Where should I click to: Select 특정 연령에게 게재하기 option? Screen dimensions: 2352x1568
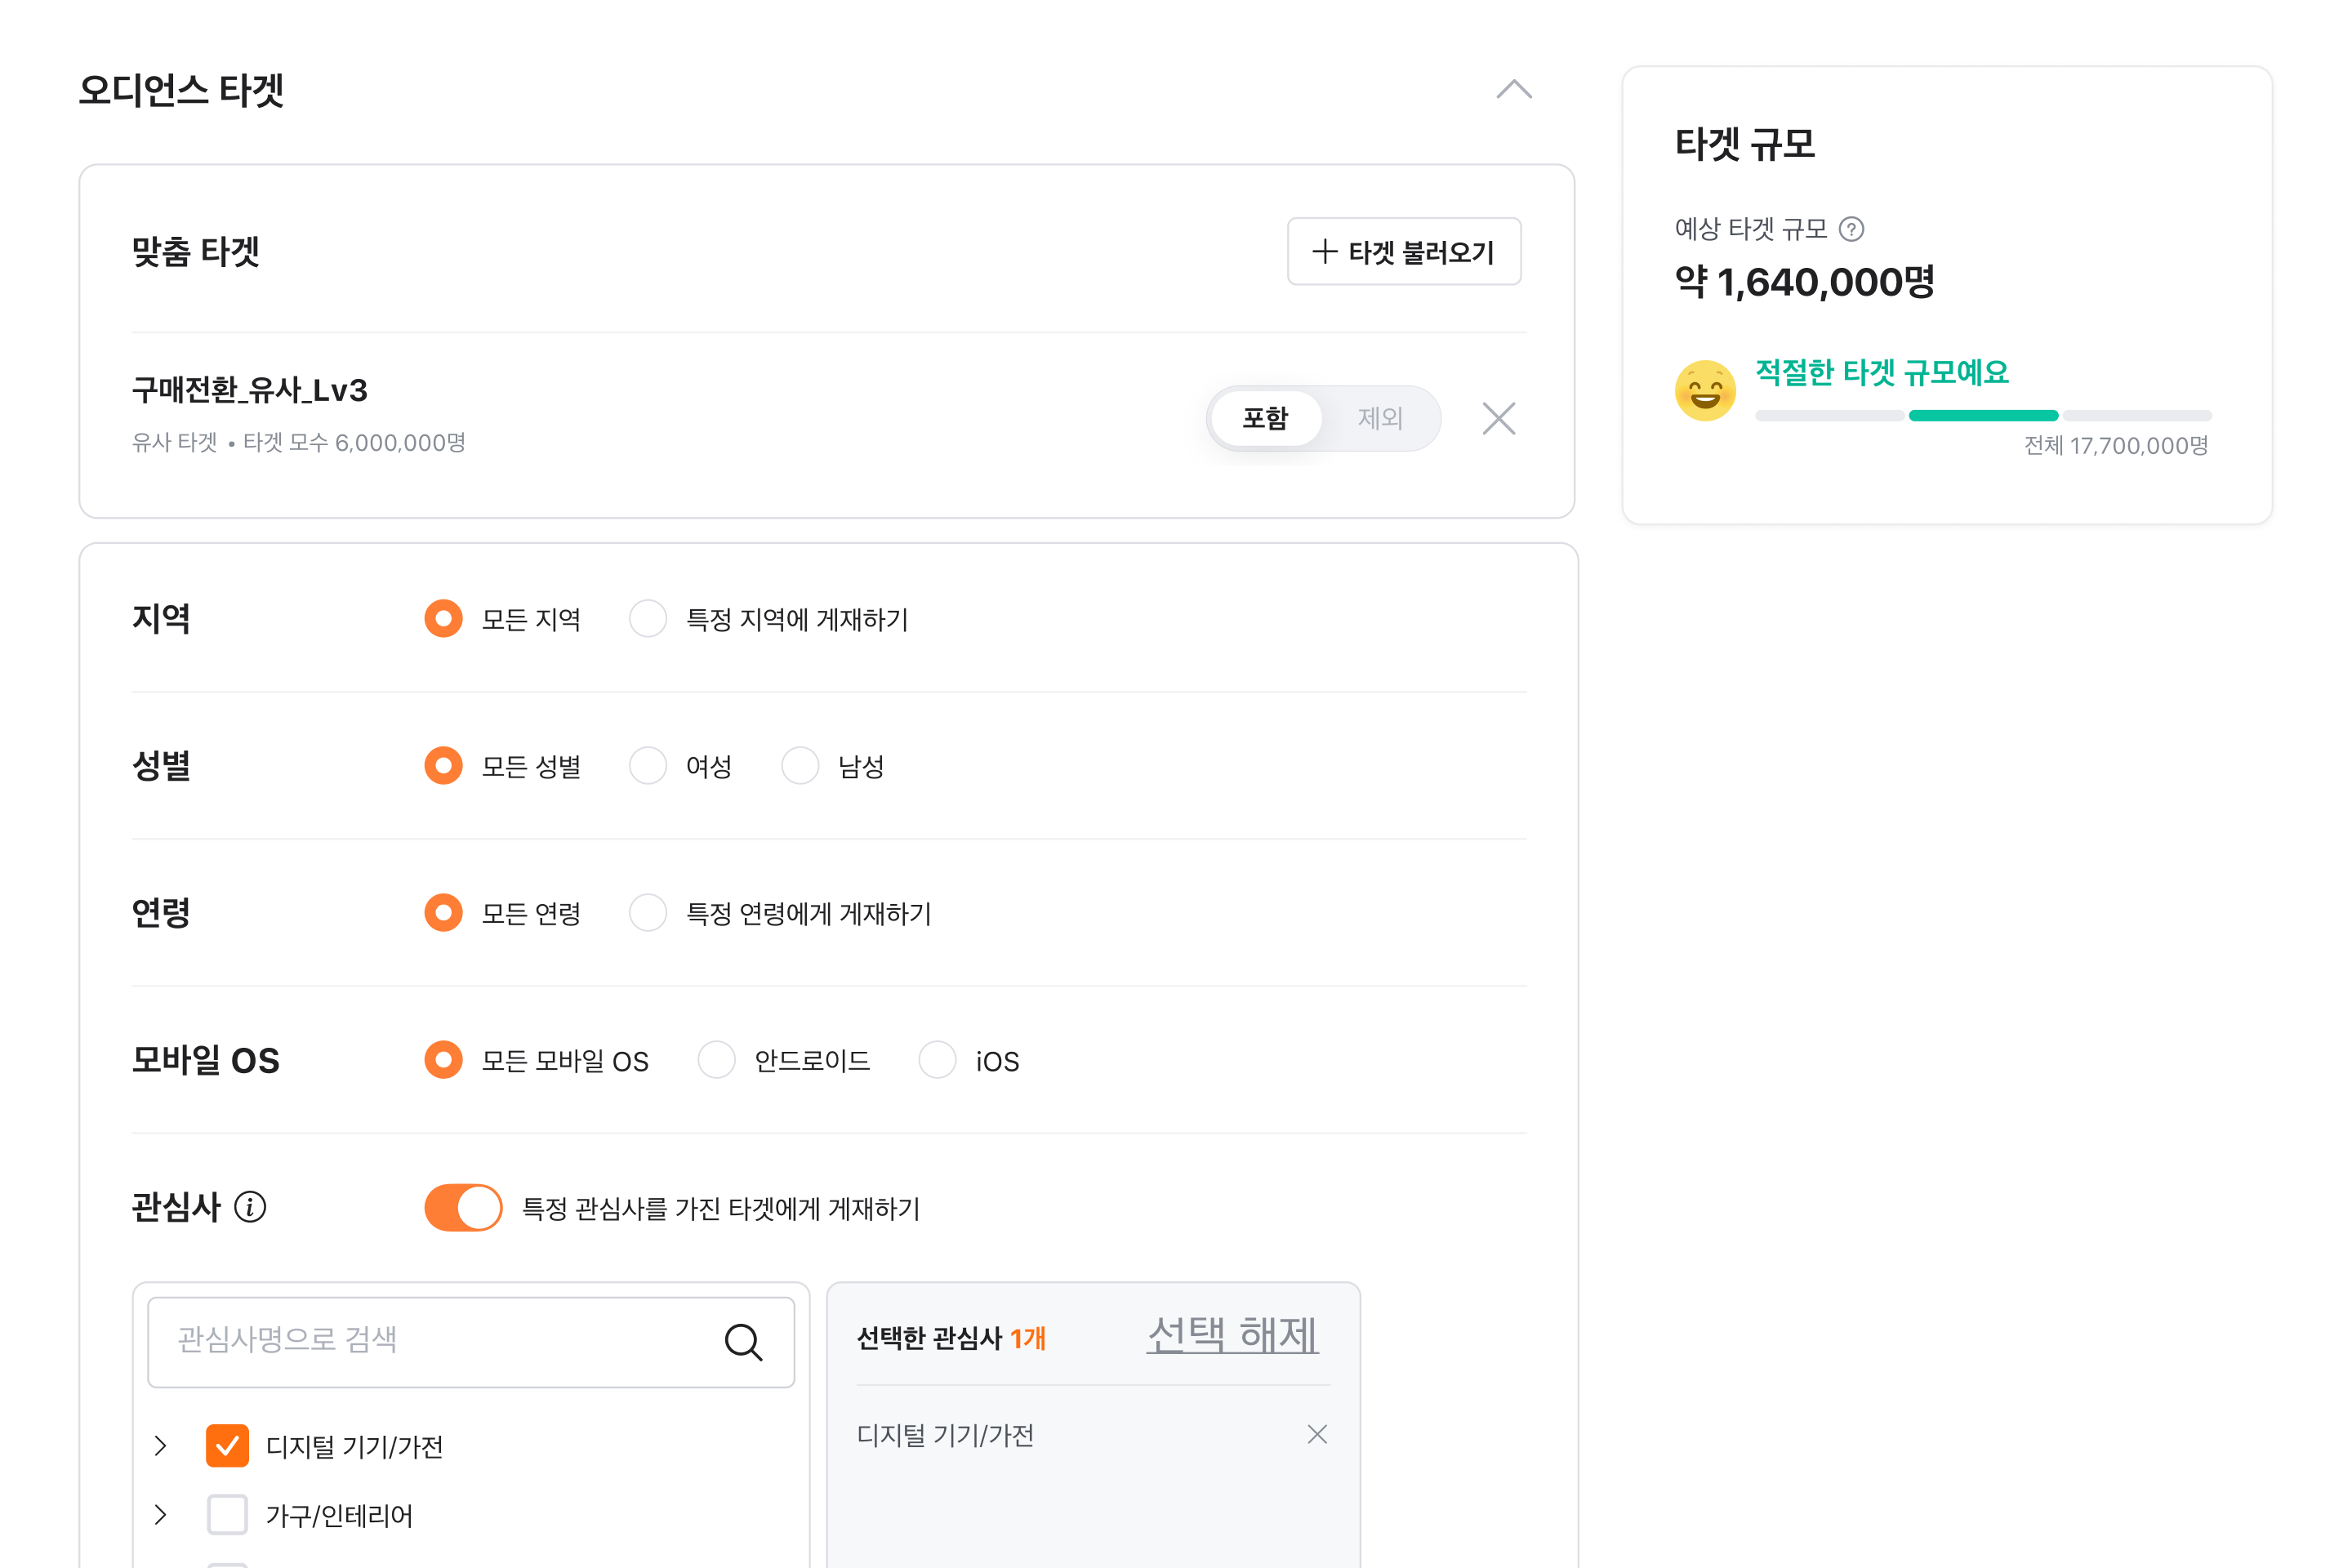click(647, 912)
